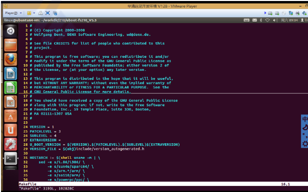The height and width of the screenshot is (192, 308).
Task: Open input method settings via the gear icon
Action: point(305,144)
